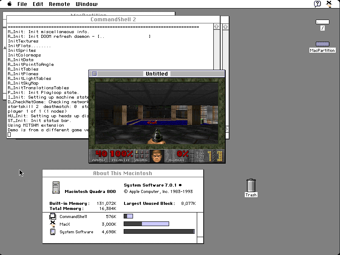Screen dimensions: 340x255
Task: Select the slash root volume desktop icon
Action: (x=323, y=22)
